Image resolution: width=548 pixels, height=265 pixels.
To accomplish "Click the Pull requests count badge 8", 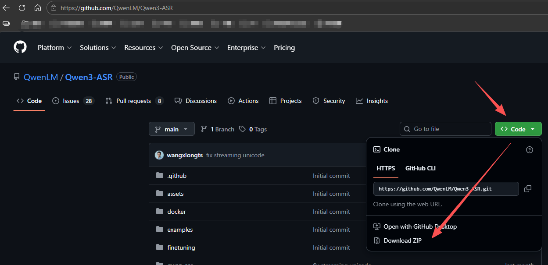I will point(159,101).
